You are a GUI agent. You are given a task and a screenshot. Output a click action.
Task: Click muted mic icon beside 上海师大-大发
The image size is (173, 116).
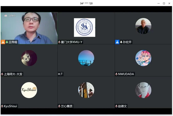(2, 74)
